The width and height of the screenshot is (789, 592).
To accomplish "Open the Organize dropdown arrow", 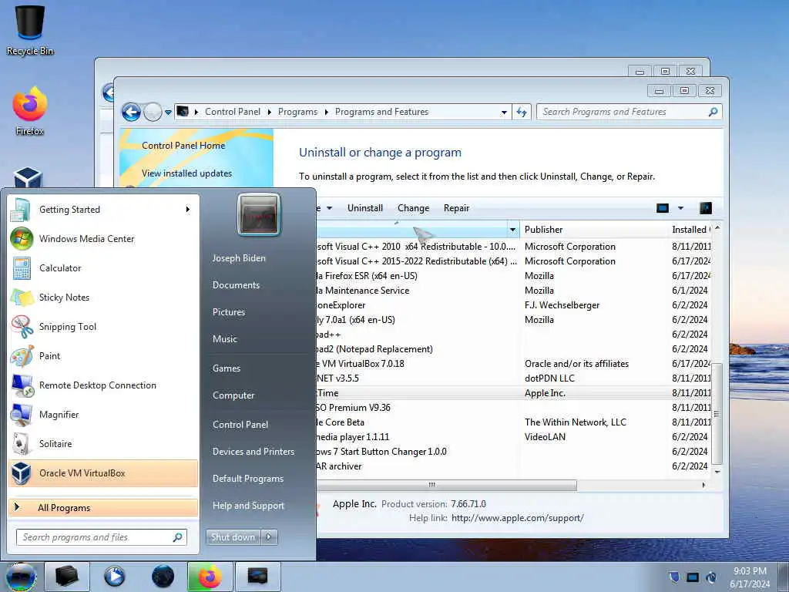I will [330, 208].
